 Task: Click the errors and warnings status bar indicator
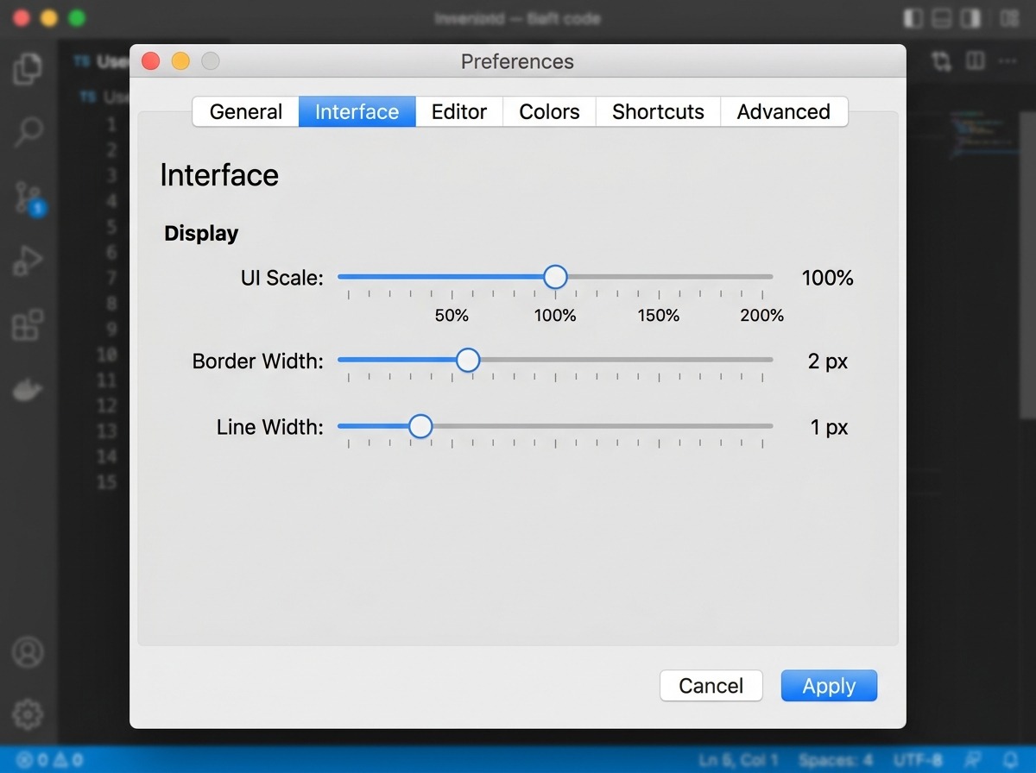click(x=49, y=760)
